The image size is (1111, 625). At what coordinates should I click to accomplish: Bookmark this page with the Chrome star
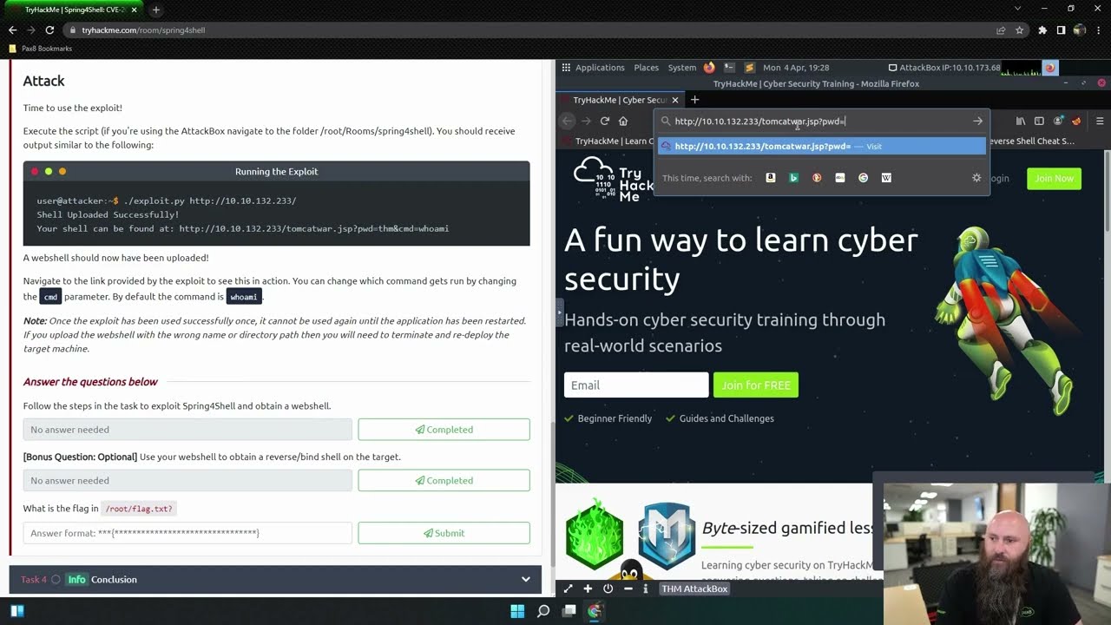pyautogui.click(x=1019, y=30)
